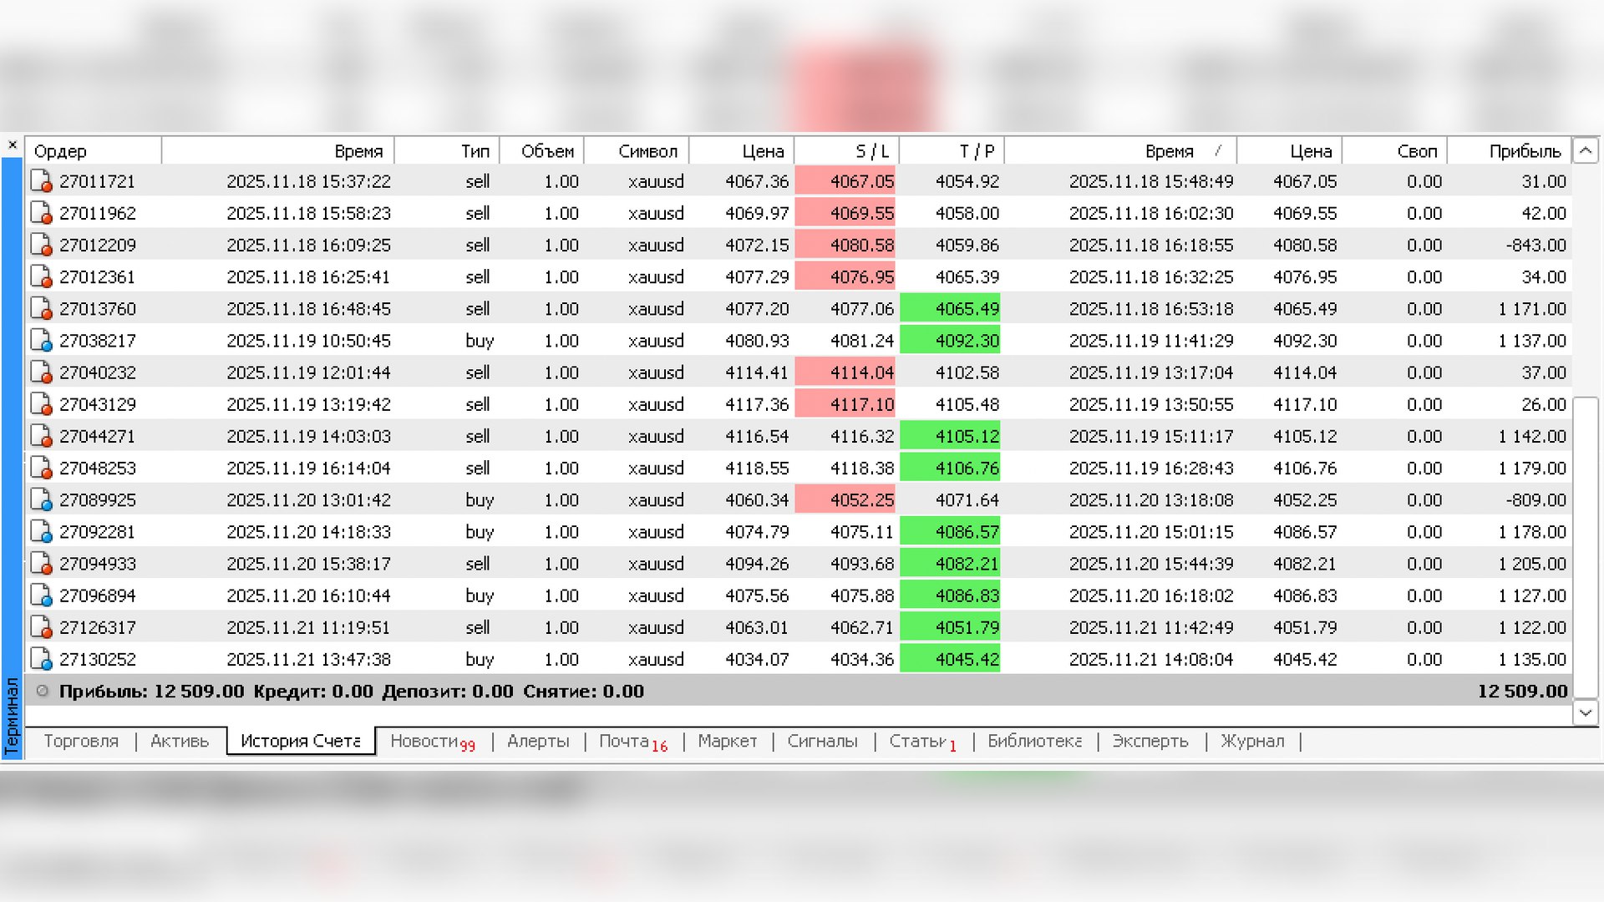The width and height of the screenshot is (1604, 902).
Task: Select red S/L cell 4080.58
Action: point(845,245)
